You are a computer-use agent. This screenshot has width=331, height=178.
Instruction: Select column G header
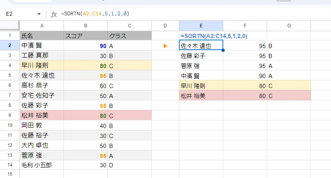coord(289,26)
